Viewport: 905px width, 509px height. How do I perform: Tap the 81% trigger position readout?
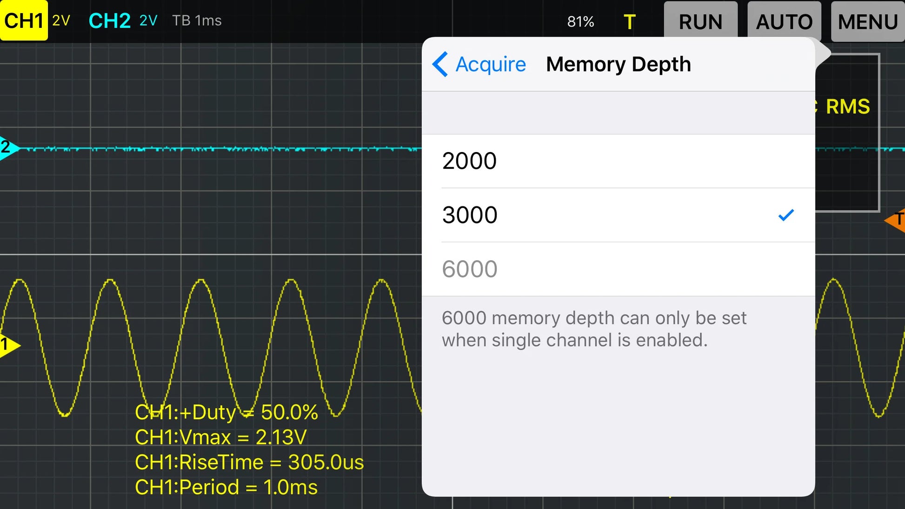tap(580, 21)
